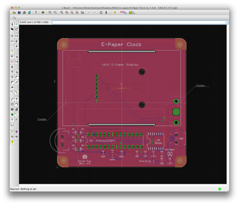Select the Text T tool
Screen dimensions: 239x205
coord(17,99)
